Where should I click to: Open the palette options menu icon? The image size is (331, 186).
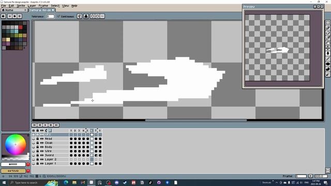pos(20,16)
